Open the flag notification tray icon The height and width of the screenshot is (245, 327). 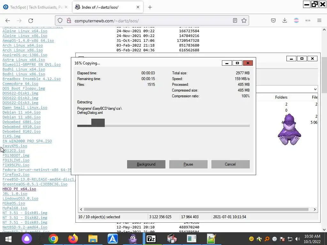(x=282, y=239)
